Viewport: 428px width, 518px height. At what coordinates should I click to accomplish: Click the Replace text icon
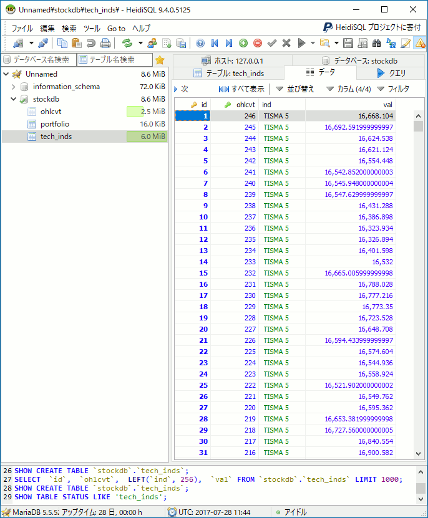[x=391, y=43]
